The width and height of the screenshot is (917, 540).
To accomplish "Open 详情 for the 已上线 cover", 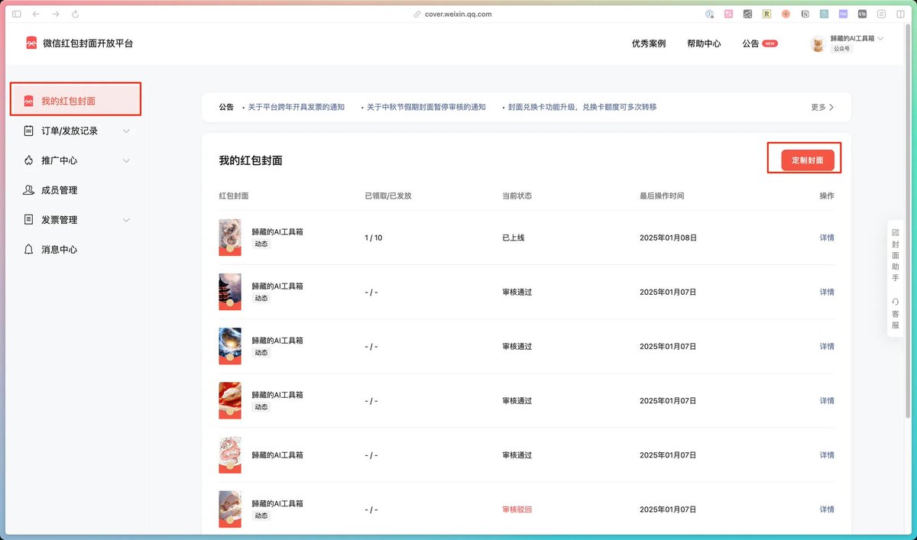I will point(826,238).
